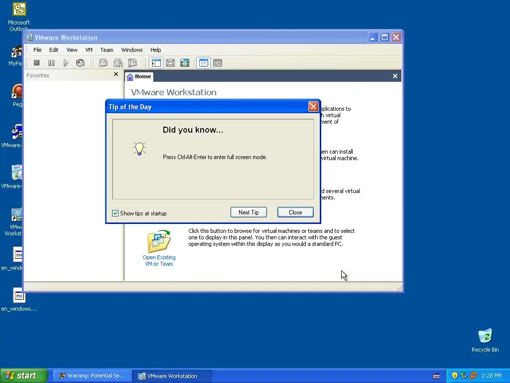Click the Ctrl-Alt-Enter tip text

click(215, 157)
